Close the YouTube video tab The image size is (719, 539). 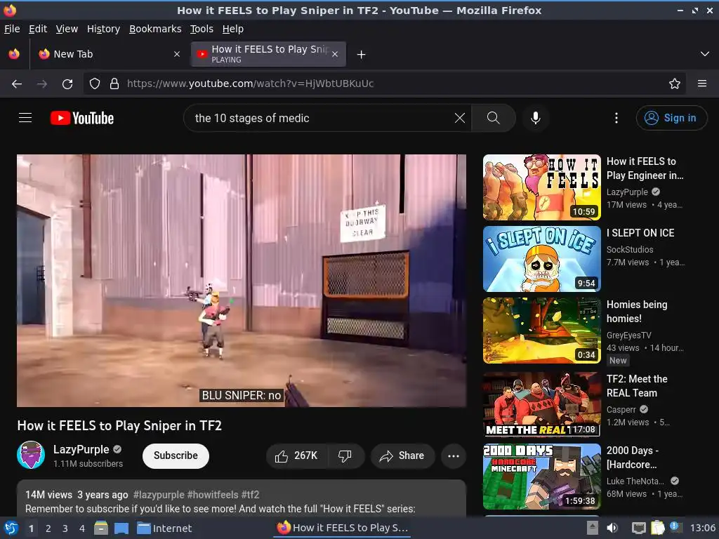335,54
